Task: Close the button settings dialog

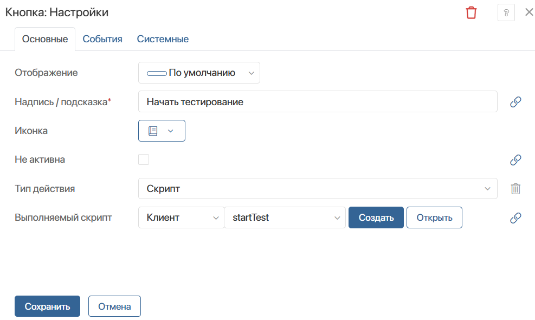Action: point(529,12)
